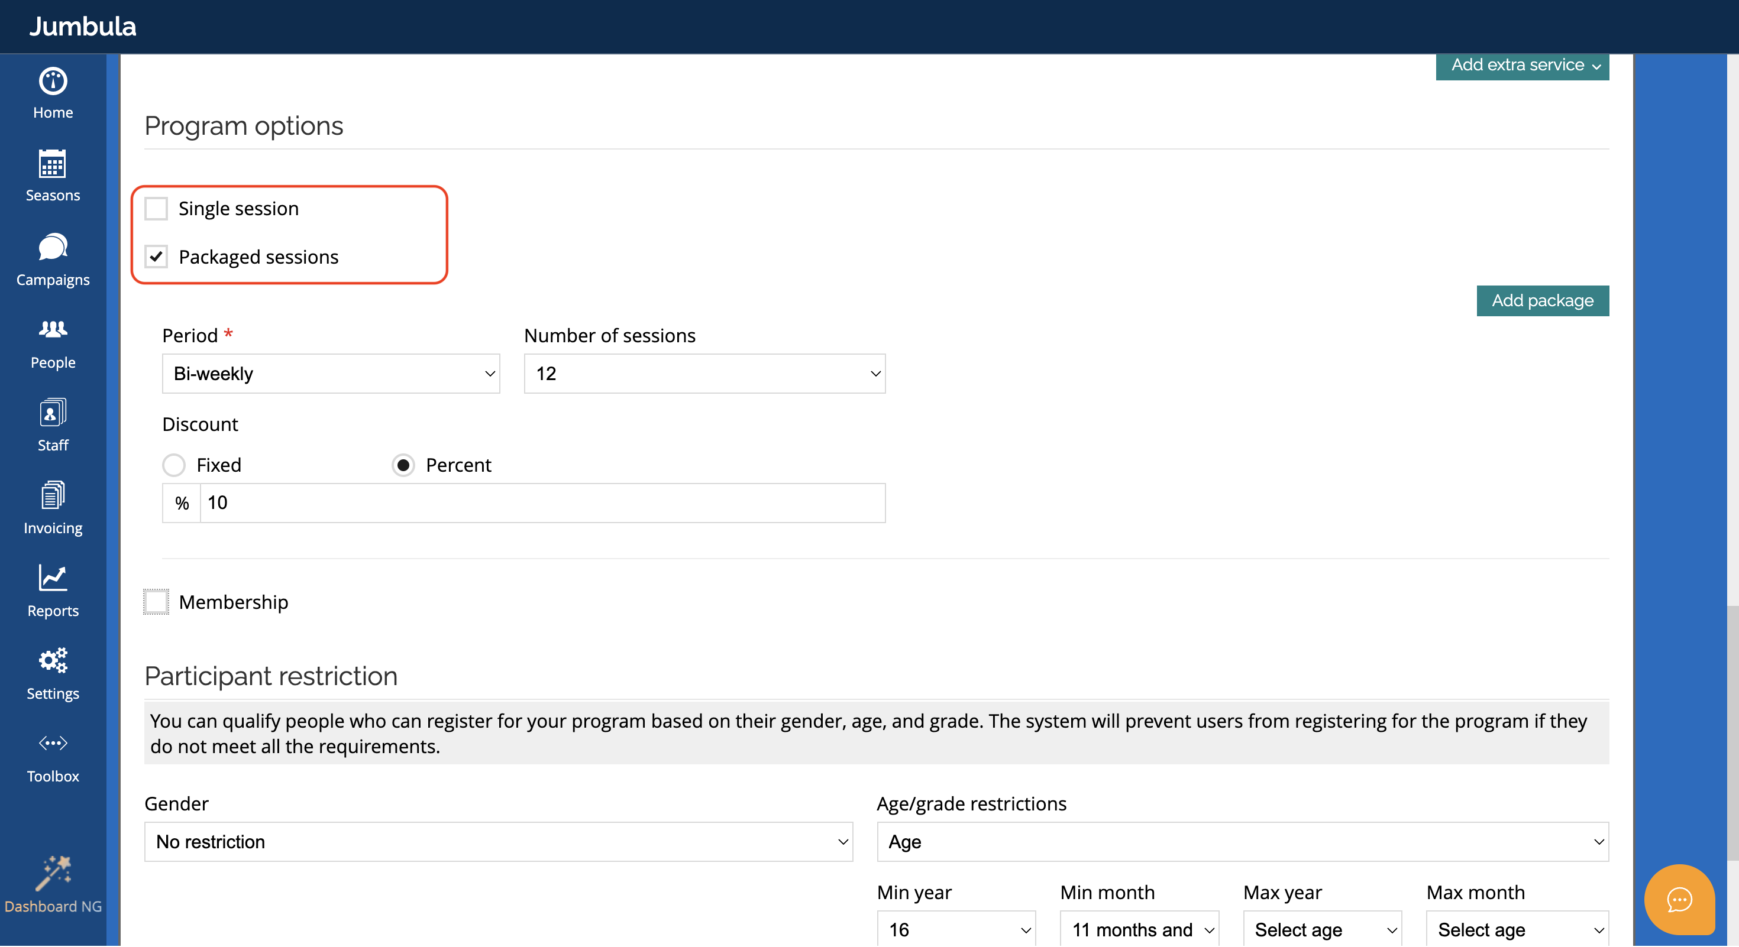Click the discount percent value field

coord(542,503)
